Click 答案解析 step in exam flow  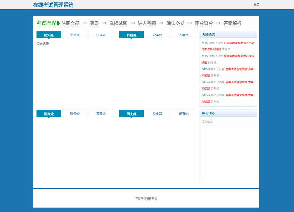(x=232, y=23)
